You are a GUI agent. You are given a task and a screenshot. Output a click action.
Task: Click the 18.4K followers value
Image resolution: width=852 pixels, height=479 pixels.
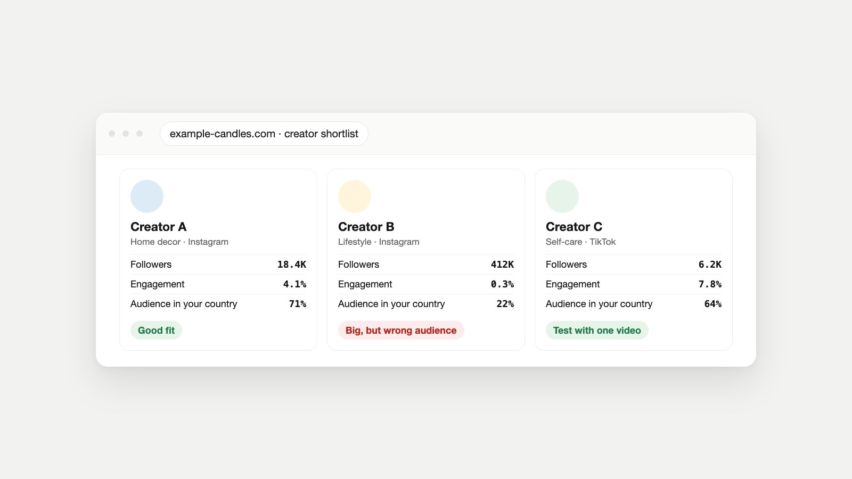[292, 265]
